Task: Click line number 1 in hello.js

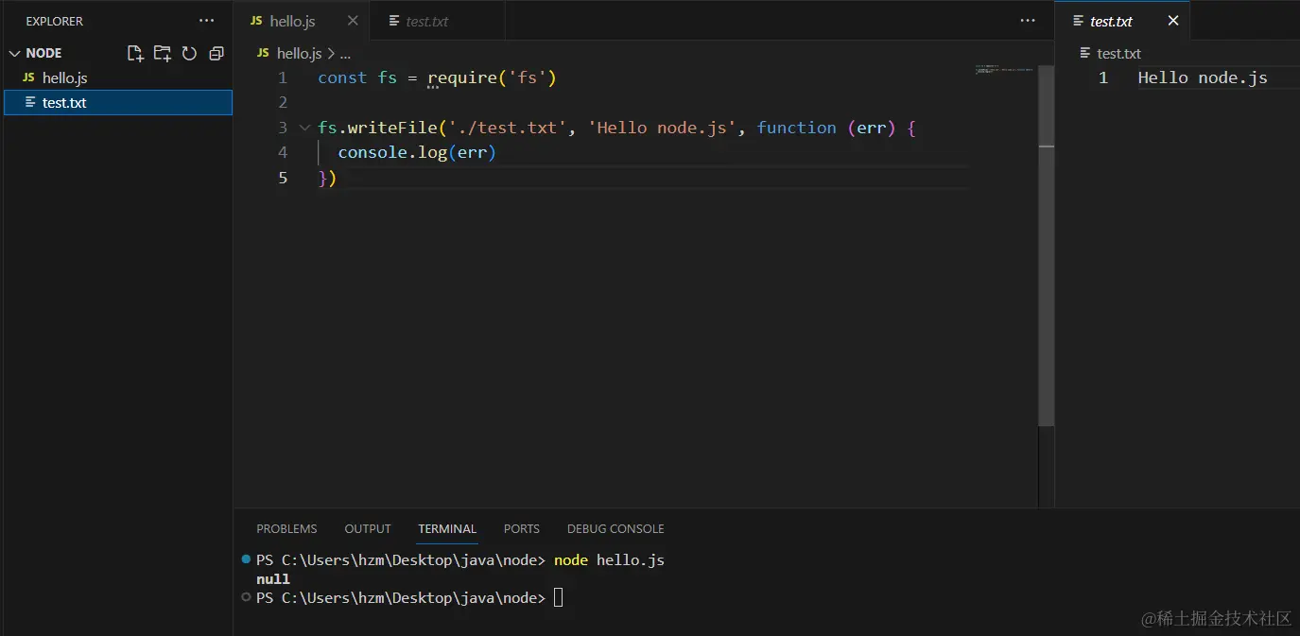Action: (282, 77)
